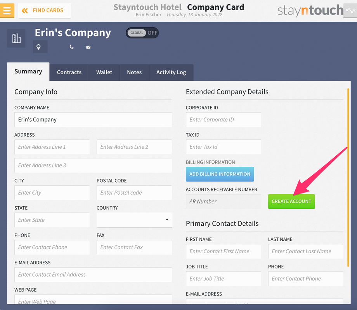357x310 pixels.
Task: Click the Contact Fax field
Action: pos(134,247)
